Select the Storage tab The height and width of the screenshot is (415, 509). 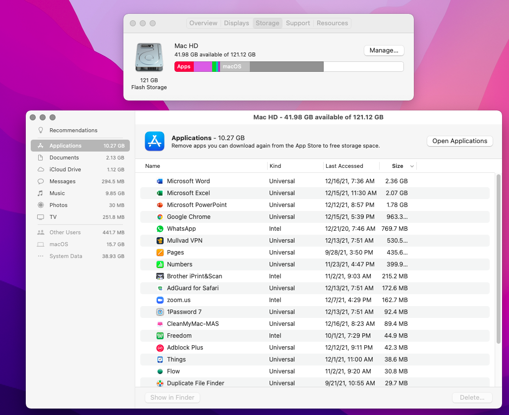point(268,23)
